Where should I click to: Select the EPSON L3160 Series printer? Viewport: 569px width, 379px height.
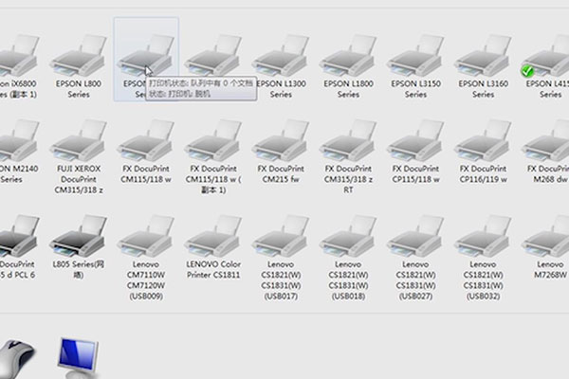pyautogui.click(x=483, y=57)
